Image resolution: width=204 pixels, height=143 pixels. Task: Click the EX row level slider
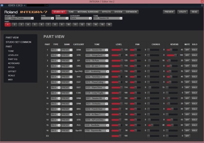(117, 136)
